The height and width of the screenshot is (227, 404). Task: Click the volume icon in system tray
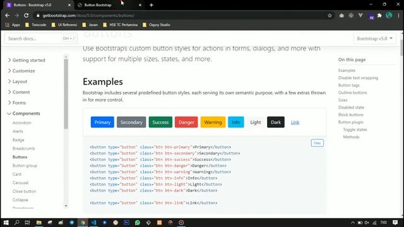click(x=367, y=223)
